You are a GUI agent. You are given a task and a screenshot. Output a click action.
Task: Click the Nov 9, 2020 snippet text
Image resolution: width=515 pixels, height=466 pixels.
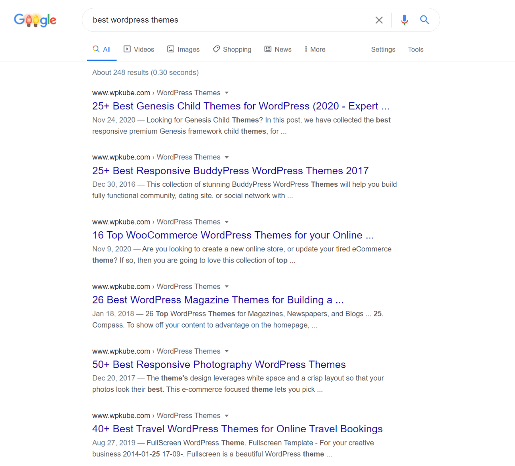(242, 255)
